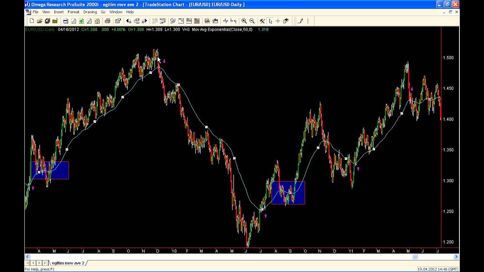Click the Mov Avg Exponential(Close,50,0) status label

pos(222,29)
